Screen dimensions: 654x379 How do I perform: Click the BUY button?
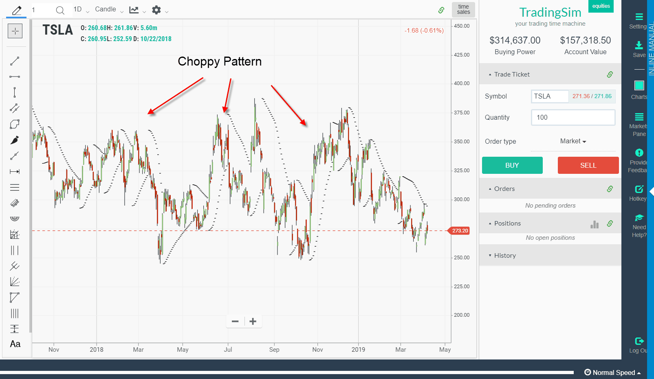512,165
